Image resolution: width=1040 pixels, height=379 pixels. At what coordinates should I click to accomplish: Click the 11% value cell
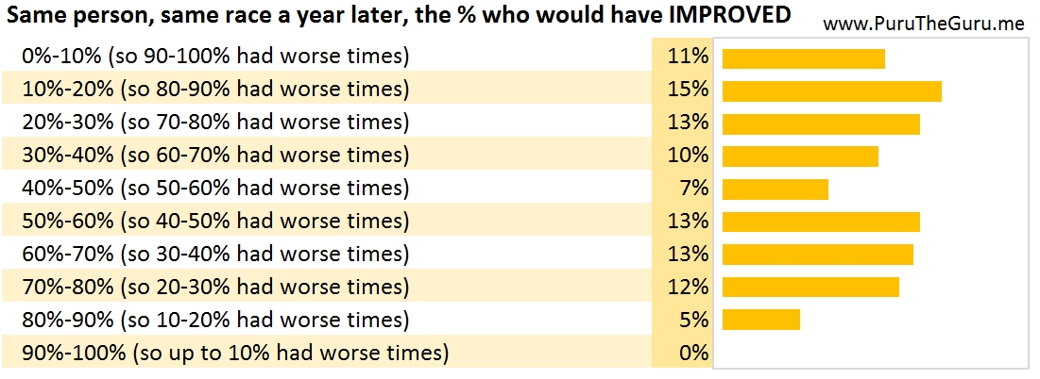pos(687,57)
